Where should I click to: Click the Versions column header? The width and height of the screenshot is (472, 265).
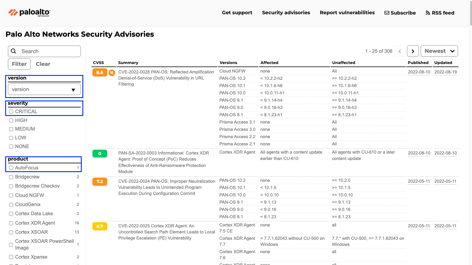(x=228, y=63)
